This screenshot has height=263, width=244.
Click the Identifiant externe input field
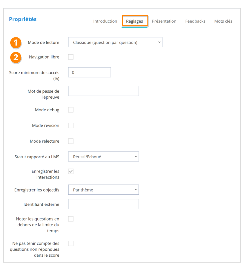coord(103,204)
